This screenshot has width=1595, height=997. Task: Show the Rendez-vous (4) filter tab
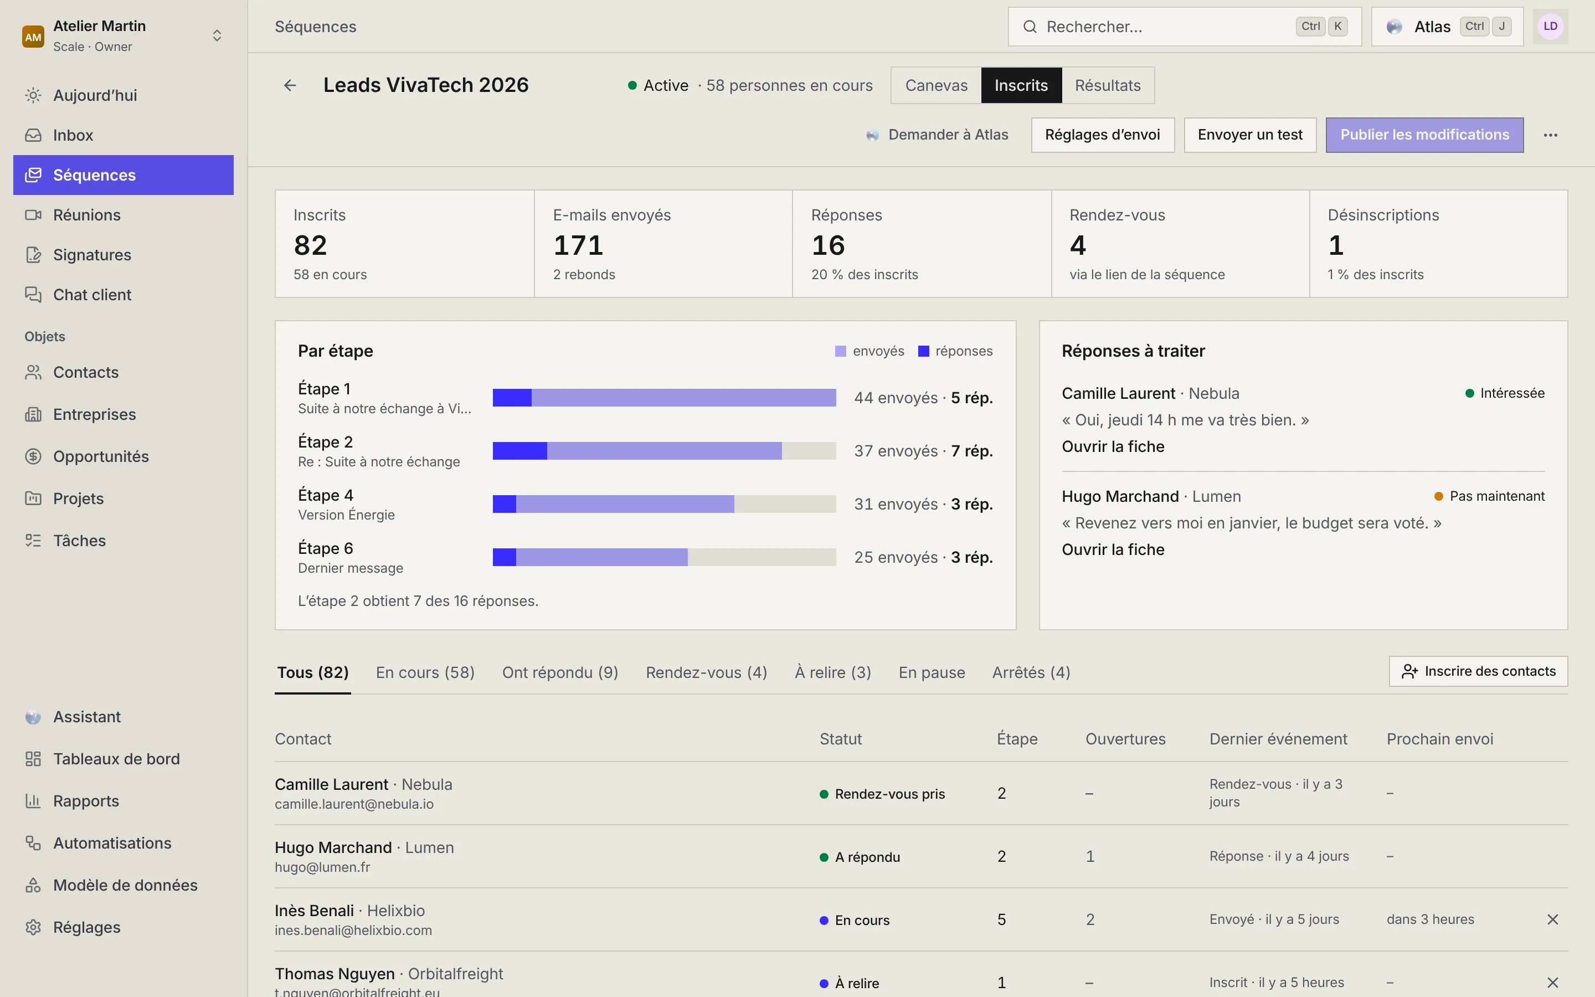tap(707, 672)
